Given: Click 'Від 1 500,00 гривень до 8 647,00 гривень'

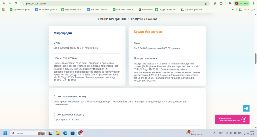Looking at the screenshot, I should (x=76, y=48).
